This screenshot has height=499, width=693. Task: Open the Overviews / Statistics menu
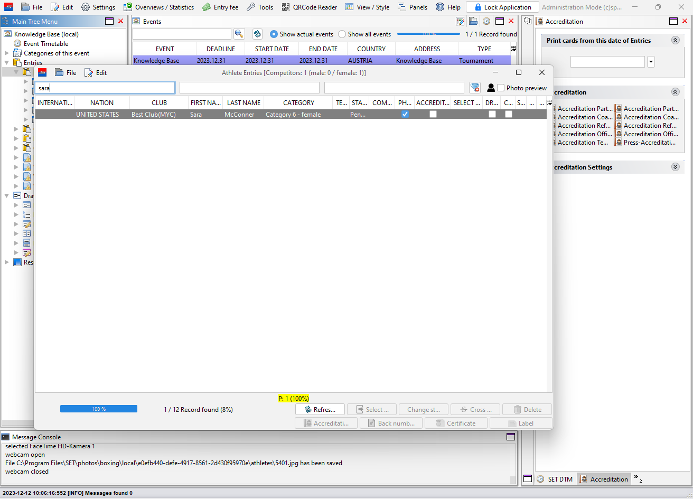click(158, 7)
